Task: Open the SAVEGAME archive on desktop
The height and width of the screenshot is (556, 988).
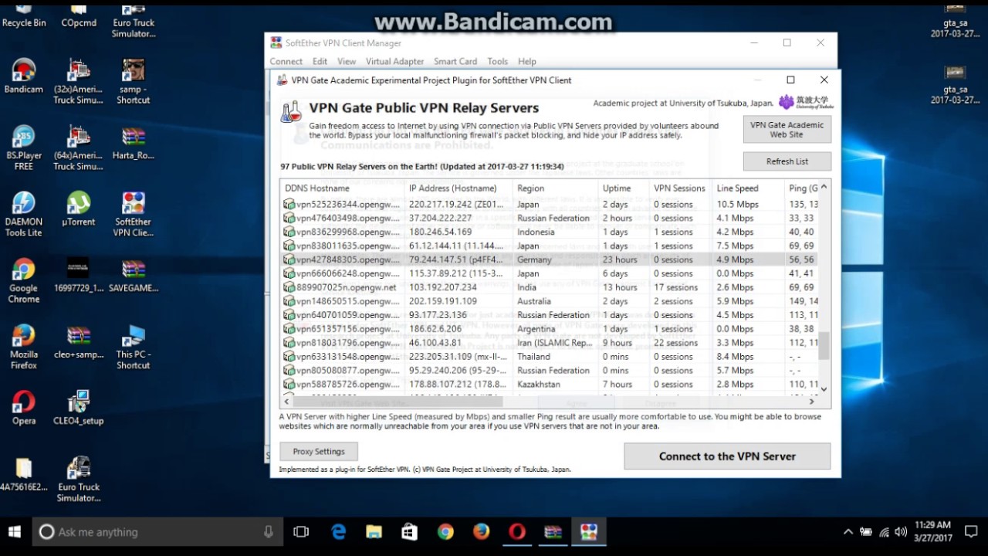Action: [x=134, y=275]
